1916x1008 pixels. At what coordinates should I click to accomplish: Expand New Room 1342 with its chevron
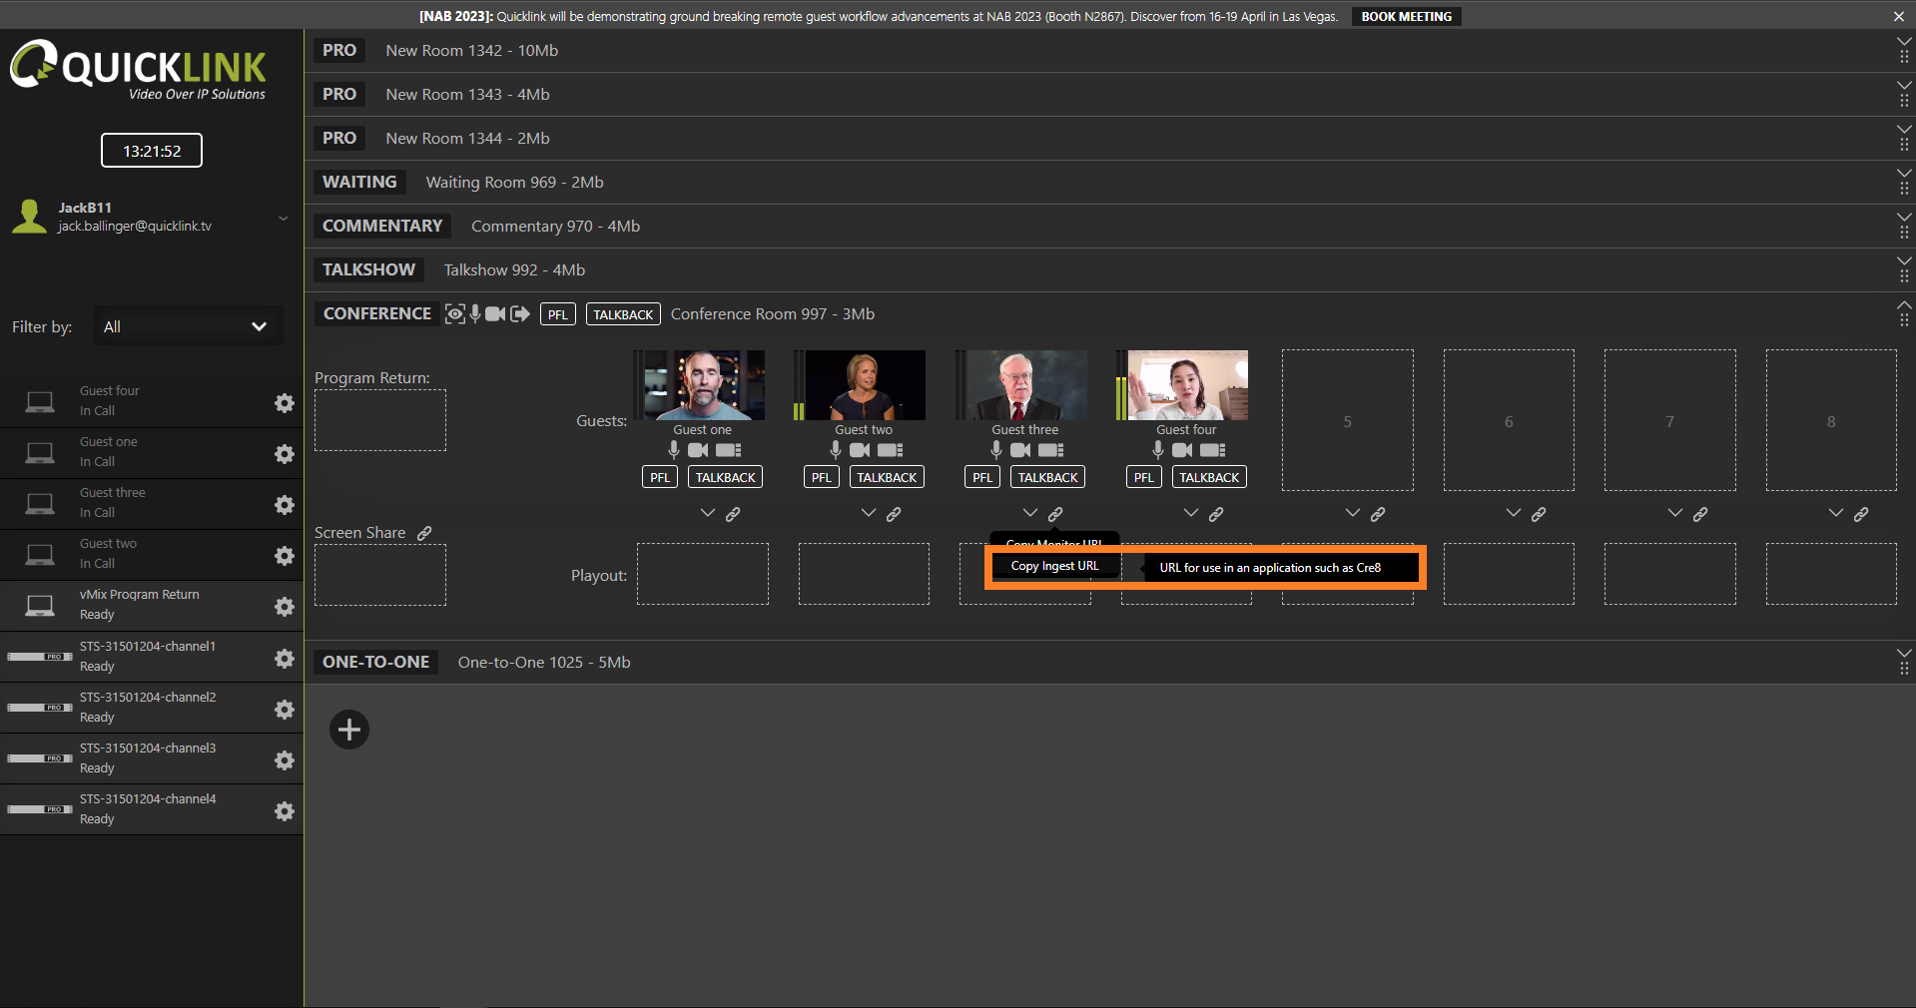(x=1904, y=41)
